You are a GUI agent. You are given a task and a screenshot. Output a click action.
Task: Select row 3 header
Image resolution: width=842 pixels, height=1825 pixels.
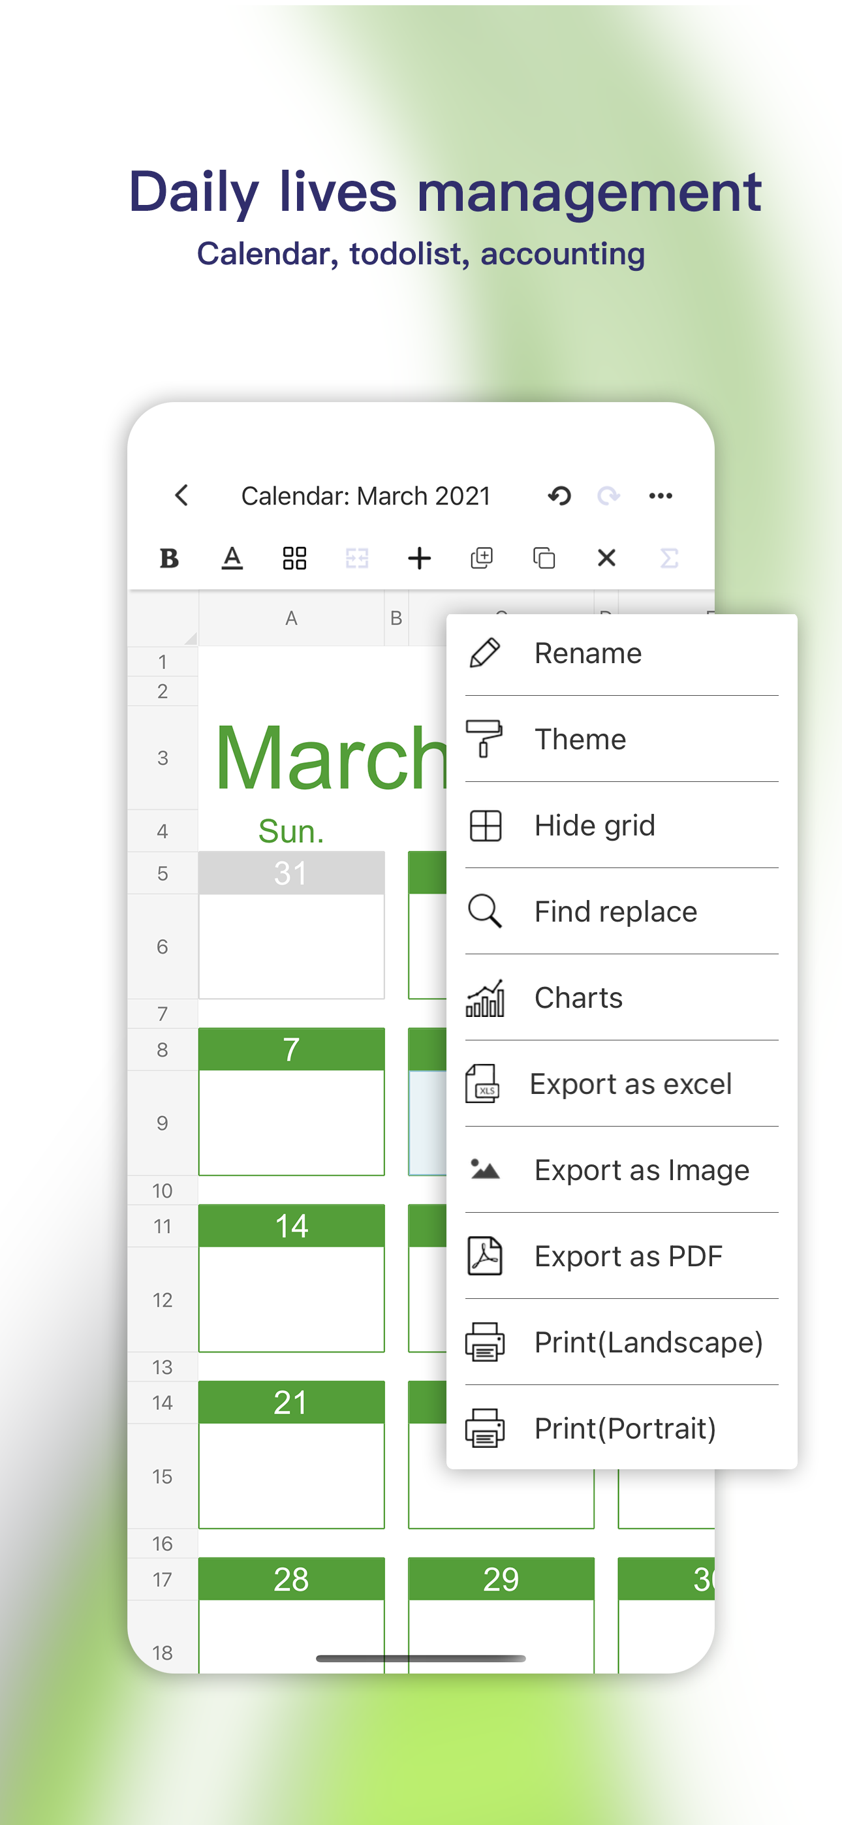(163, 758)
